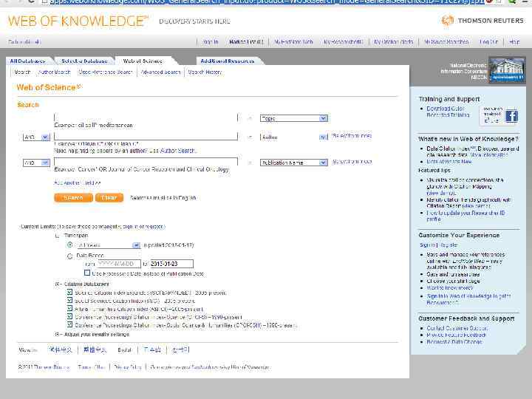532x399 pixels.
Task: Open My Saved Searches link
Action: pyautogui.click(x=446, y=41)
